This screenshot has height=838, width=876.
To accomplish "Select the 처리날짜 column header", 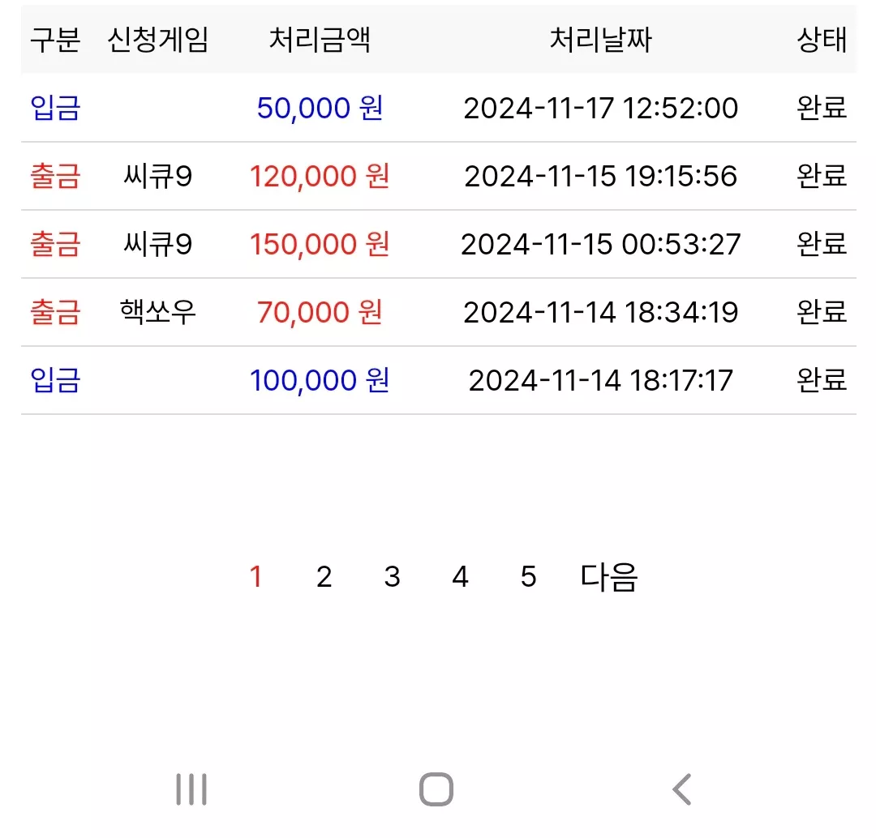I will click(x=600, y=40).
